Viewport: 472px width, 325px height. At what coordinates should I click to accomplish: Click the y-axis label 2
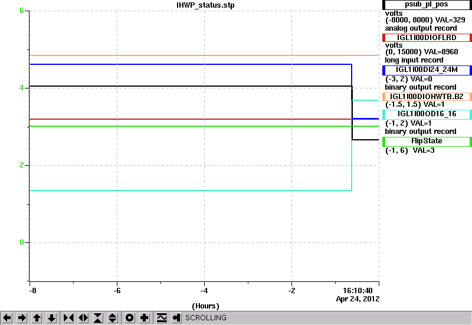coord(22,165)
